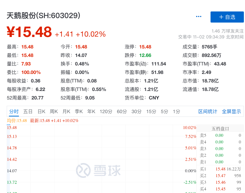This screenshot has width=245, height=193.
Task: Click the 市盈率(静) value 51.98
Action: (157, 72)
